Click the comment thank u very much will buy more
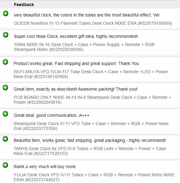Image resolution: width=180 pixels, height=183 pixels. tap(45, 167)
